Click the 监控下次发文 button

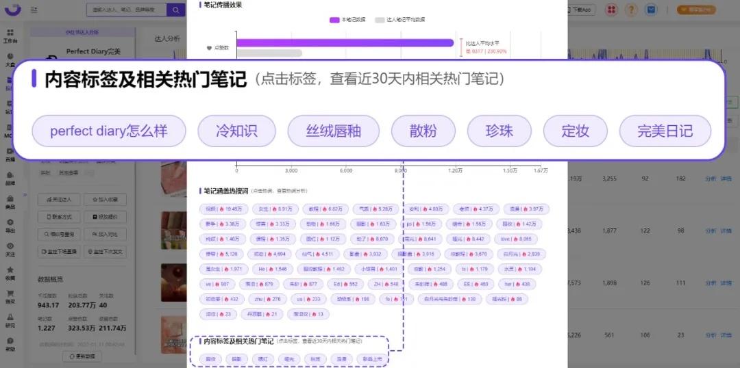(x=106, y=251)
